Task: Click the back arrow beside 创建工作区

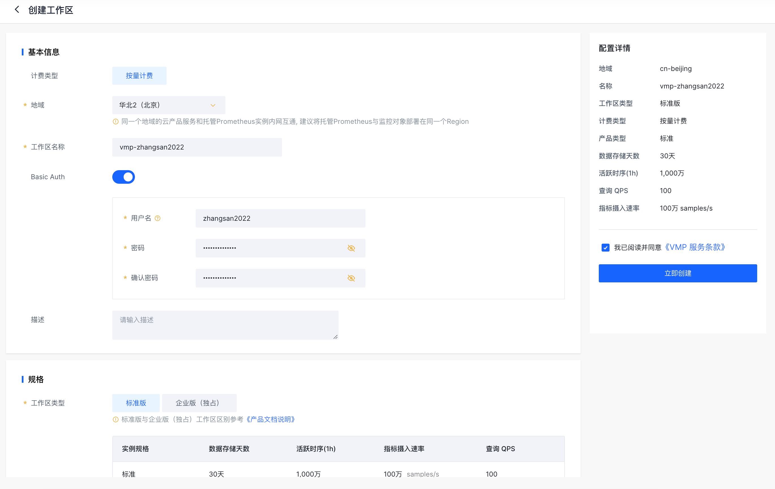Action: coord(17,10)
